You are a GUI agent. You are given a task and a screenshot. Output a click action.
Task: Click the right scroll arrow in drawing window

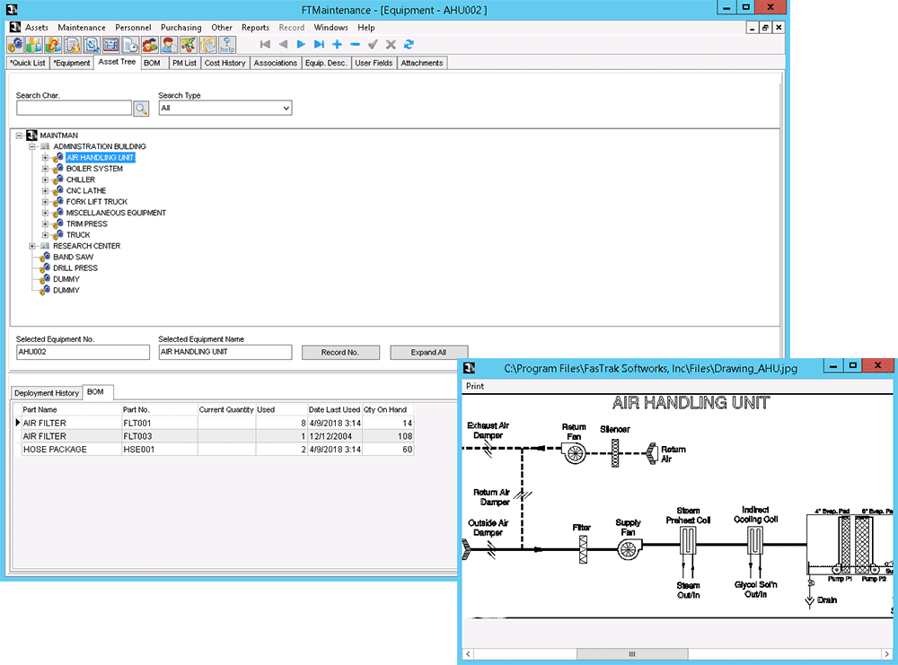(x=886, y=653)
